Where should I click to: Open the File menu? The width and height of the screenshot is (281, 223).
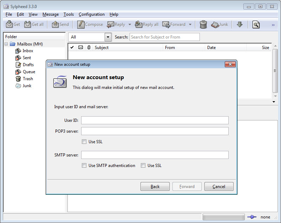pyautogui.click(x=9, y=14)
